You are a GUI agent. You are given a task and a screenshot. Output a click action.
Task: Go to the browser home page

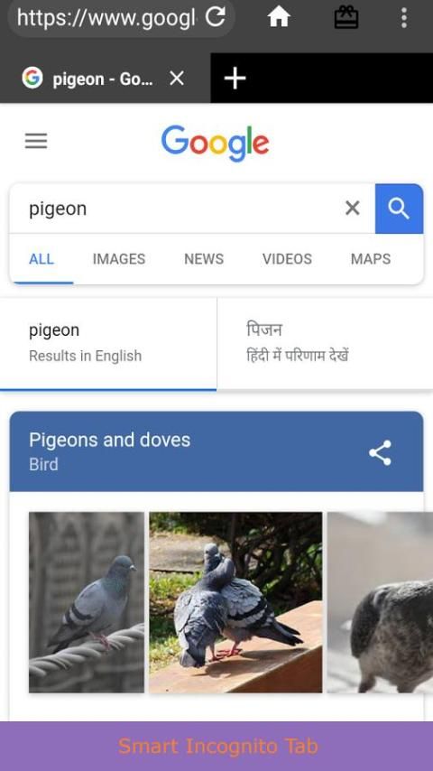coord(279,18)
